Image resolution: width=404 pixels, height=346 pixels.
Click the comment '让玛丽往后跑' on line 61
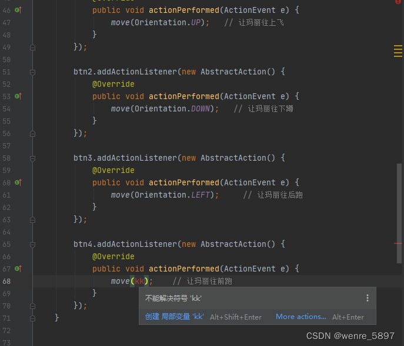(x=280, y=195)
